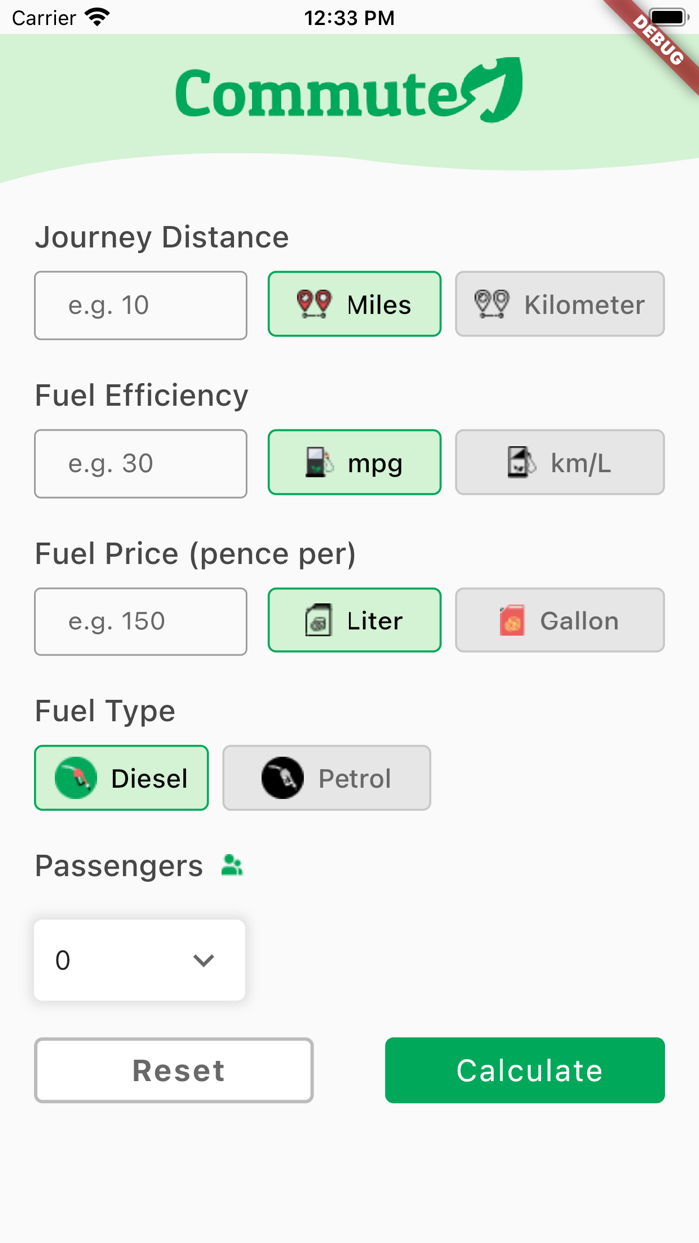Viewport: 699px width, 1243px height.
Task: Select the mpg fuel pump icon
Action: point(318,462)
